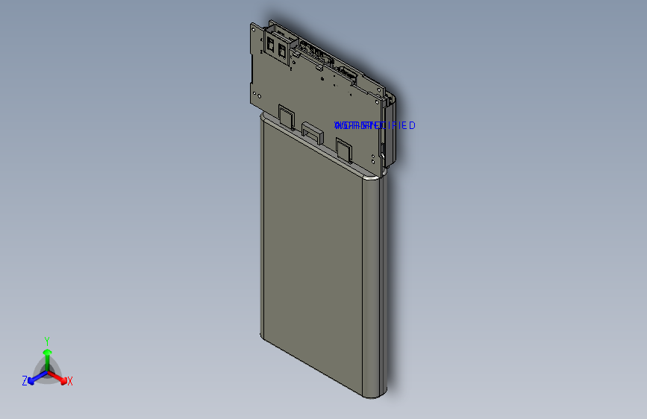Click the green Y axis label on triad
This screenshot has height=419, width=647.
coord(47,341)
